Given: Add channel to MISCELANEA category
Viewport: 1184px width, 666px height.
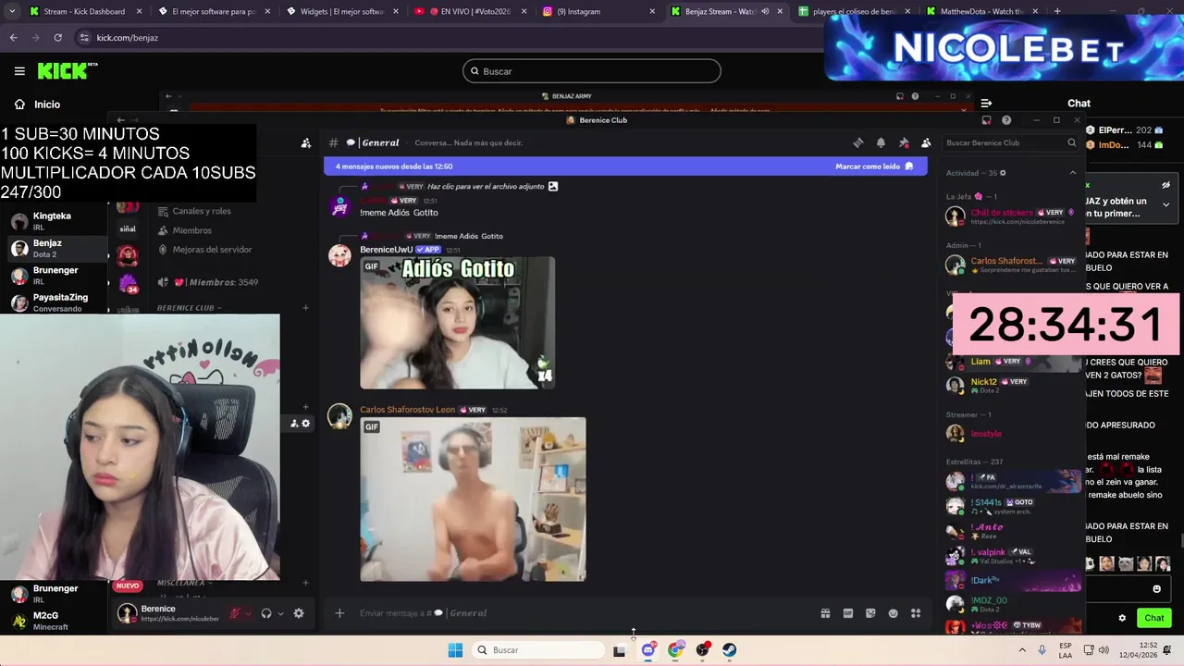Looking at the screenshot, I should click(x=305, y=583).
